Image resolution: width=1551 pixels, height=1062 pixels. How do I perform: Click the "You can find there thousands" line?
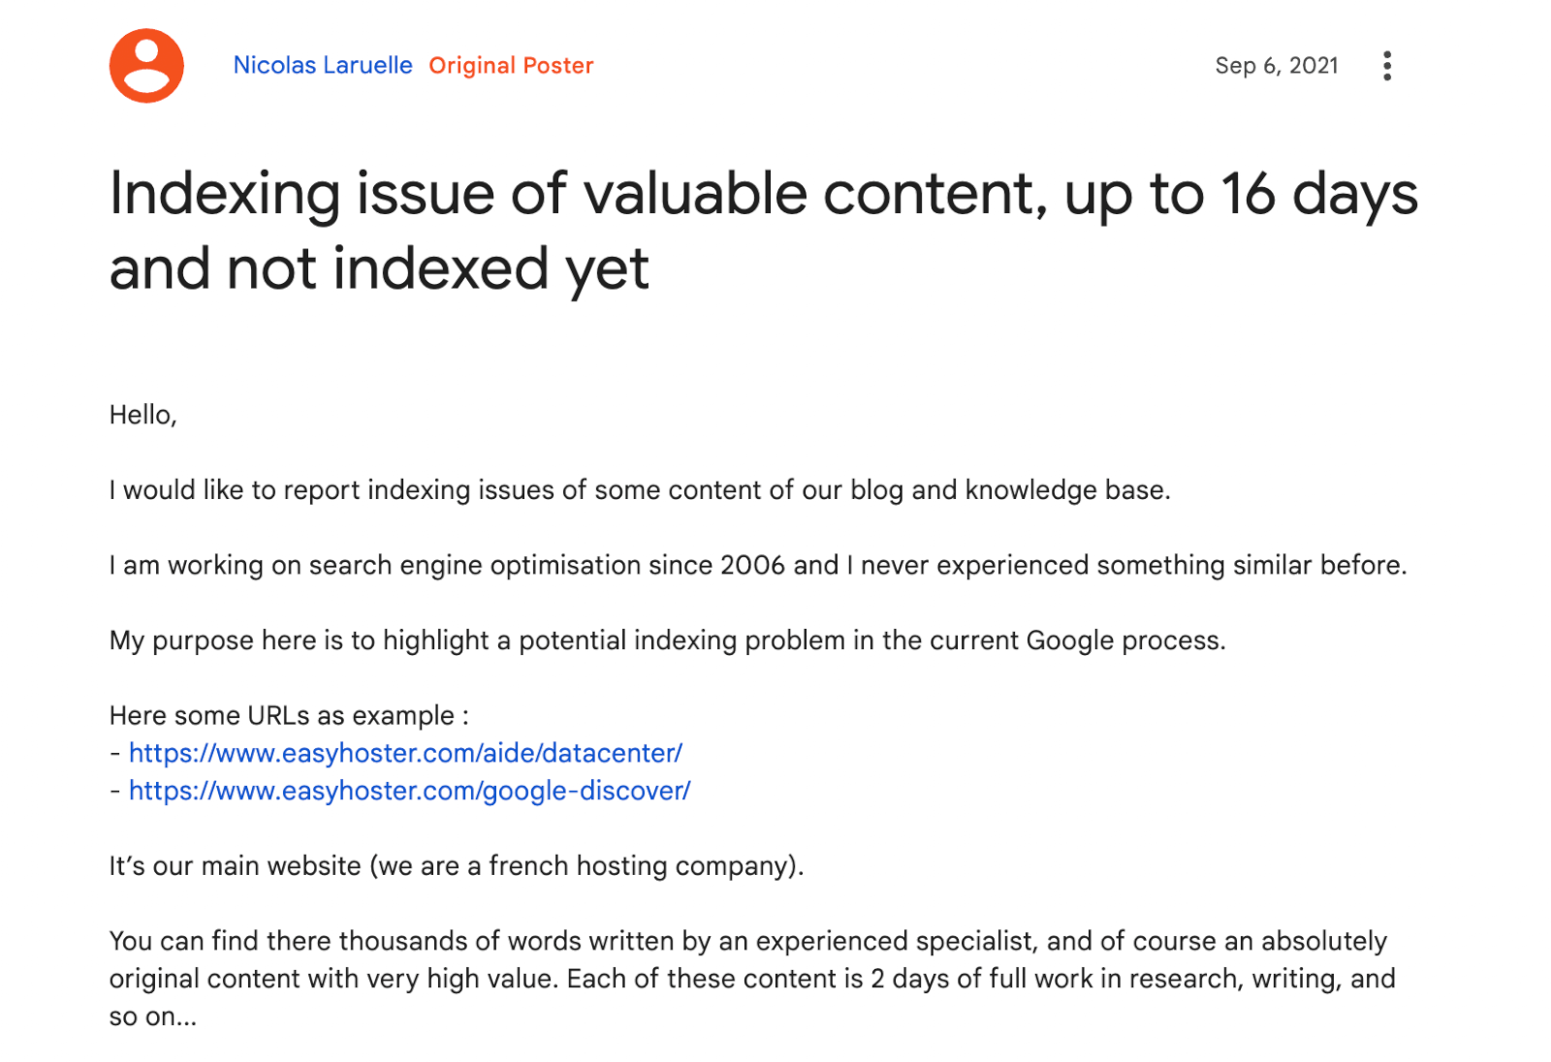(746, 941)
